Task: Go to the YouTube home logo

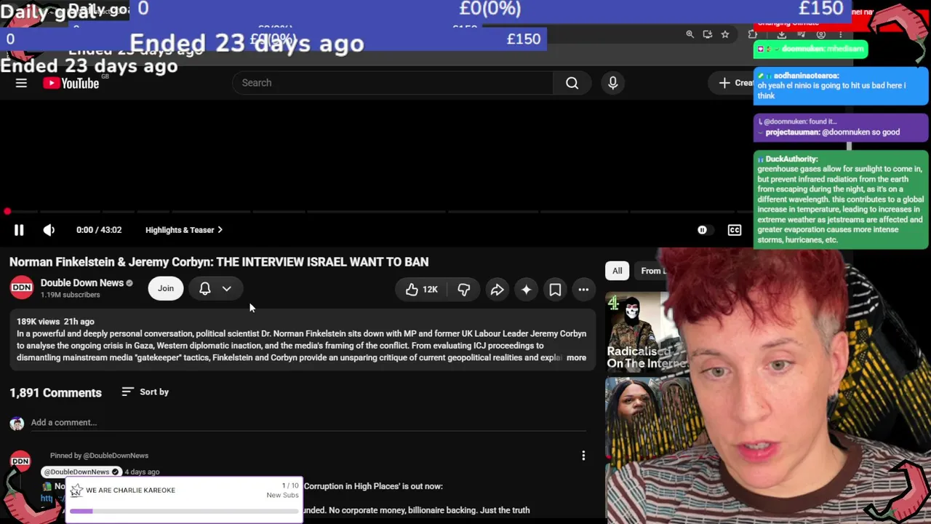Action: pyautogui.click(x=71, y=83)
